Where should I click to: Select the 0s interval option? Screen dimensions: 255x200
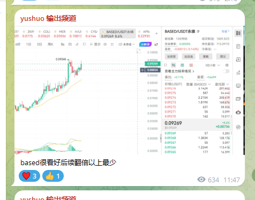(x=63, y=44)
